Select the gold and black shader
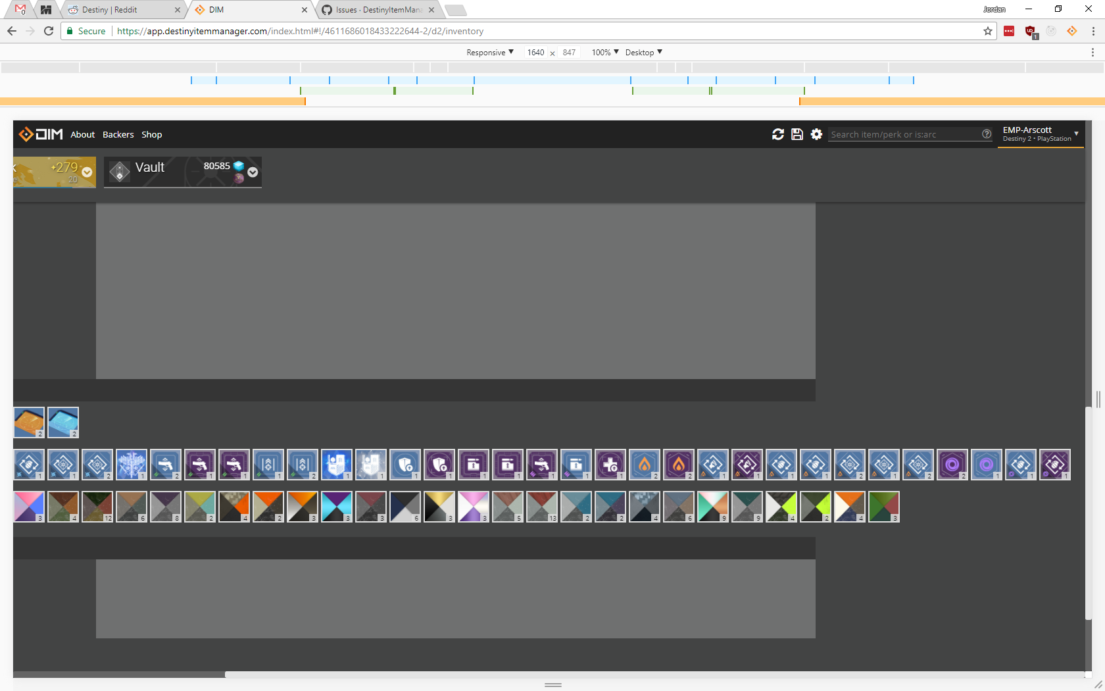 coord(439,507)
